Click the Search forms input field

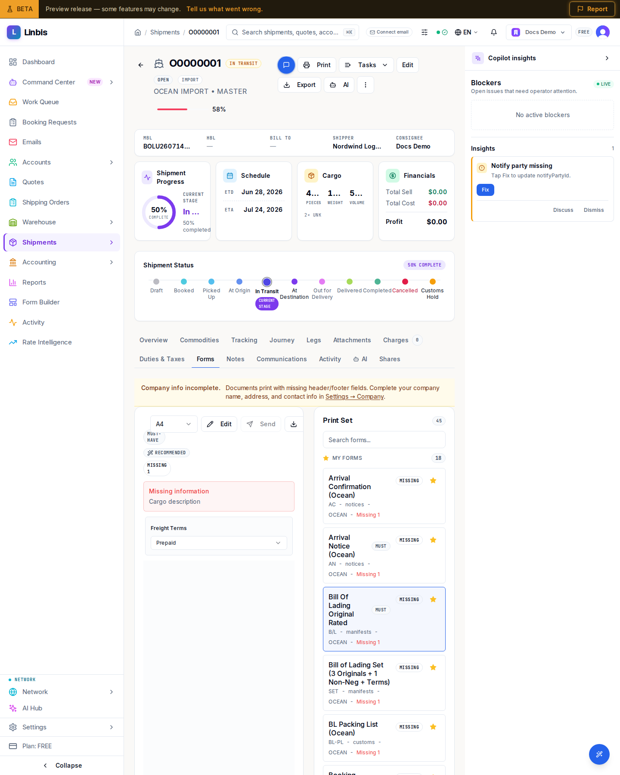384,440
